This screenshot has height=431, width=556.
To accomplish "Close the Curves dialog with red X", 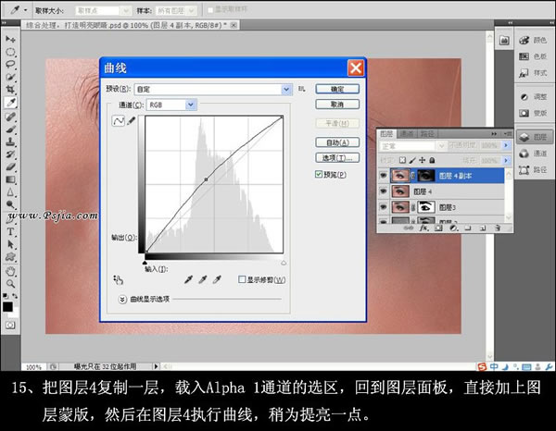I will 356,68.
